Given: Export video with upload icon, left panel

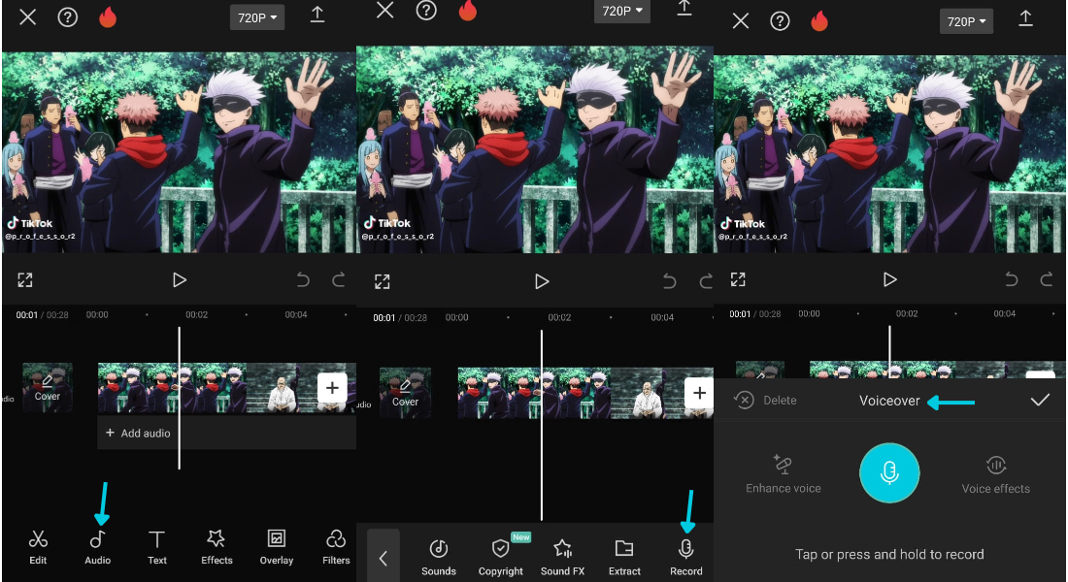Looking at the screenshot, I should [x=317, y=16].
